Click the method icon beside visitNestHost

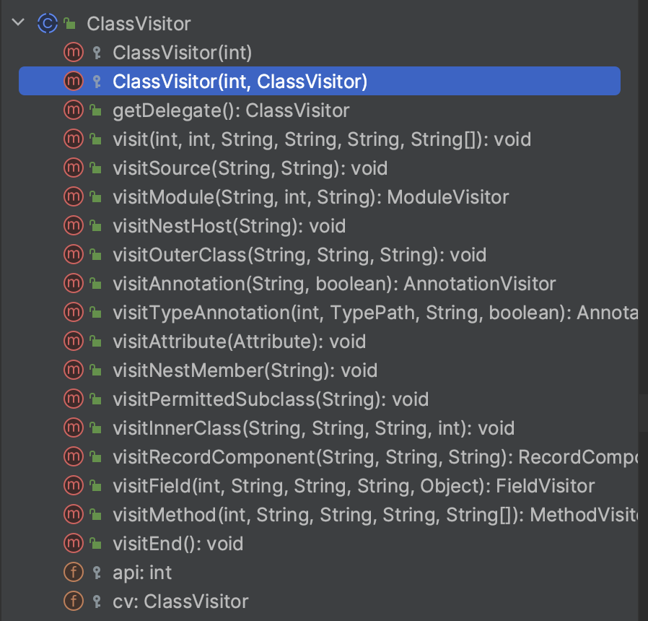(74, 225)
